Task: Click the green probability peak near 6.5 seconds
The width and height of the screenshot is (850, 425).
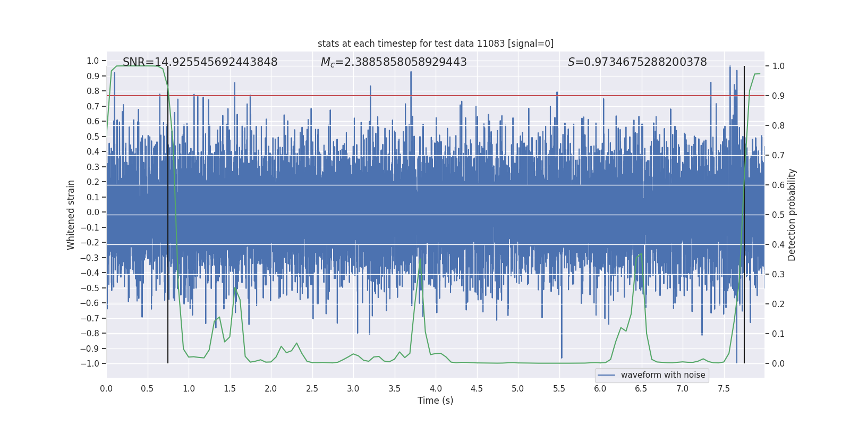Action: pos(640,254)
